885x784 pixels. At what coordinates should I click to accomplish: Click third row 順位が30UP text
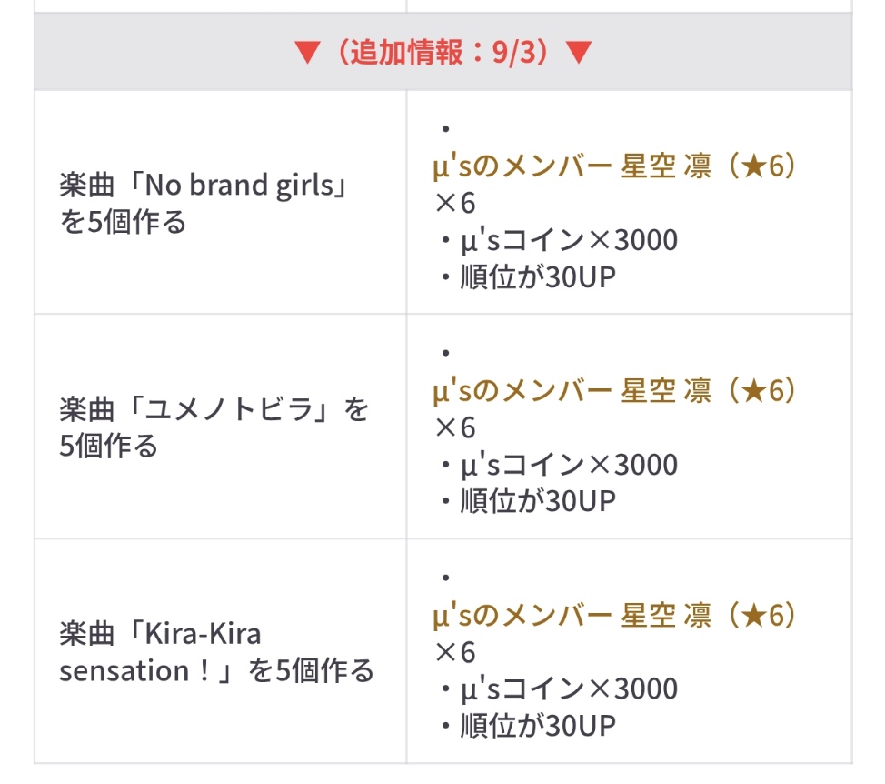click(x=538, y=725)
